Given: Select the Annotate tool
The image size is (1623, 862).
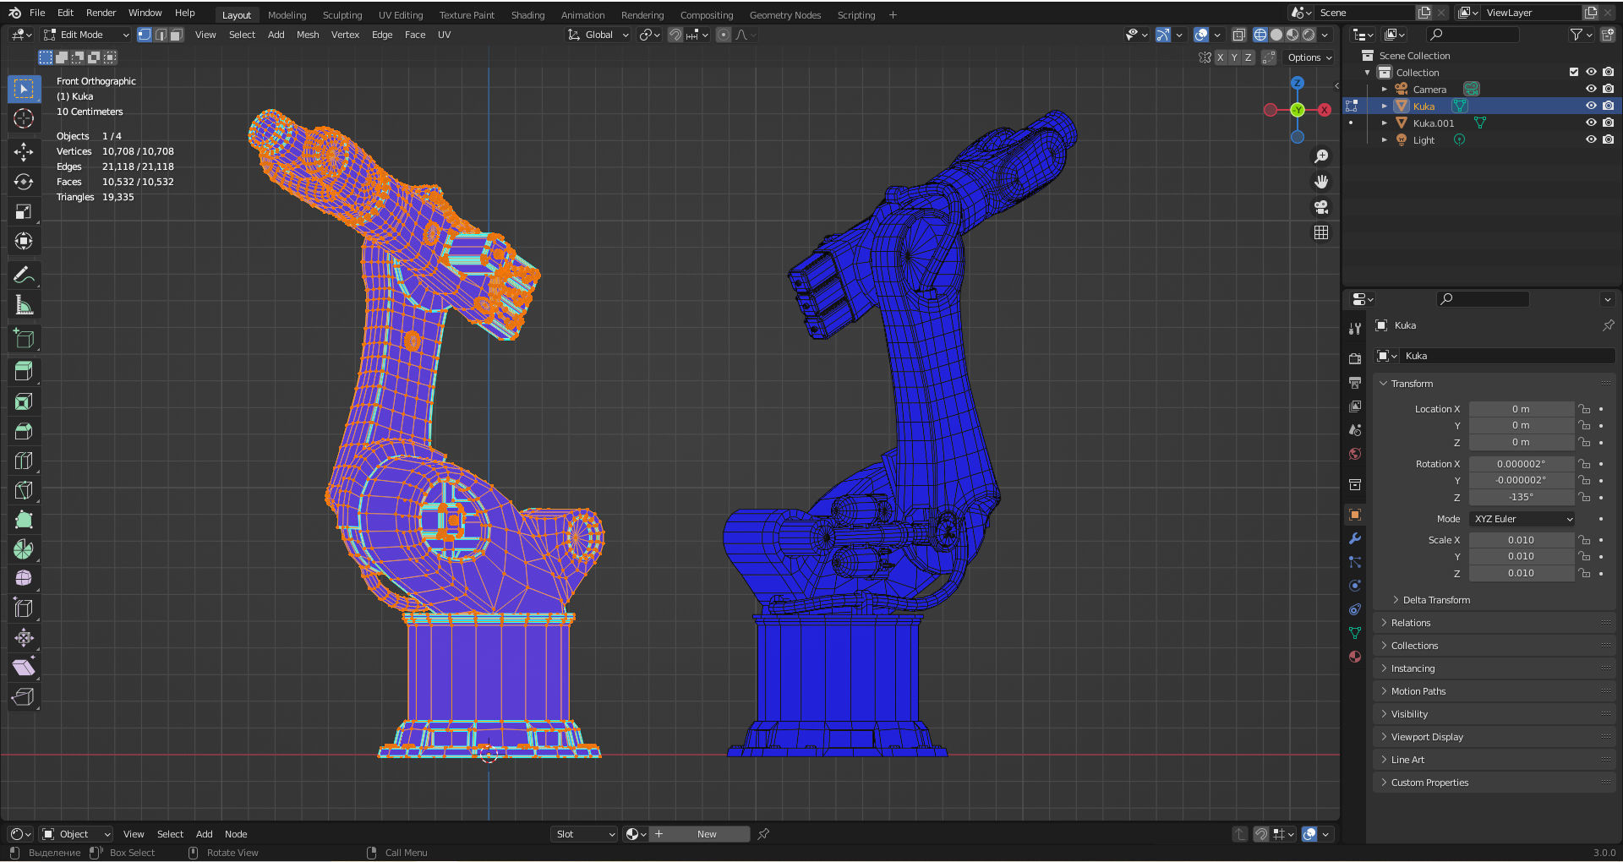Looking at the screenshot, I should click(x=24, y=276).
